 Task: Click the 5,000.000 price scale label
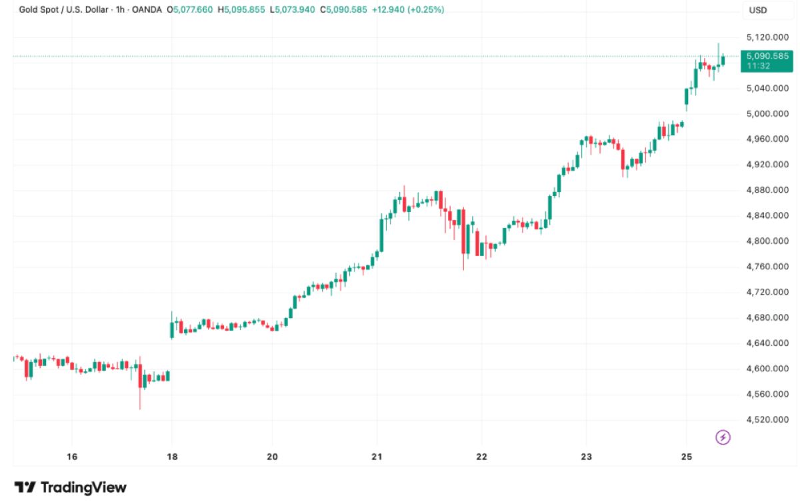click(768, 113)
